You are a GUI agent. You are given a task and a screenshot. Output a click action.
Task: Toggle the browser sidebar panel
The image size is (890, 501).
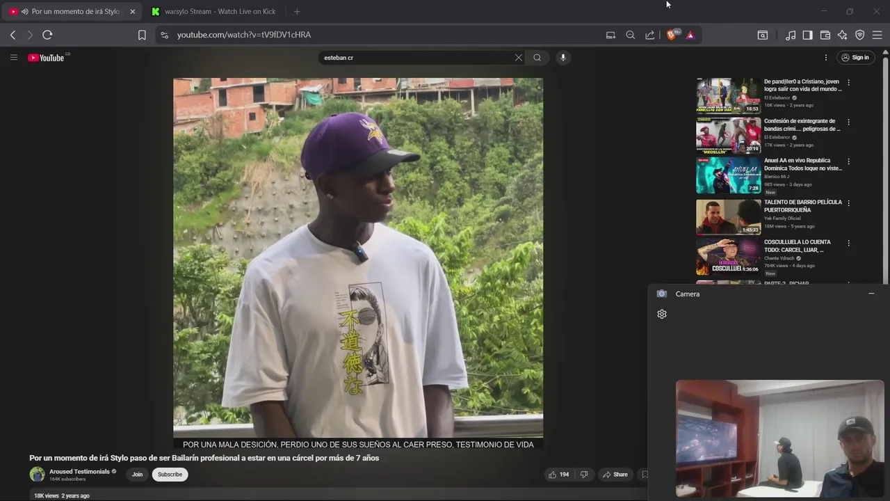tap(807, 35)
